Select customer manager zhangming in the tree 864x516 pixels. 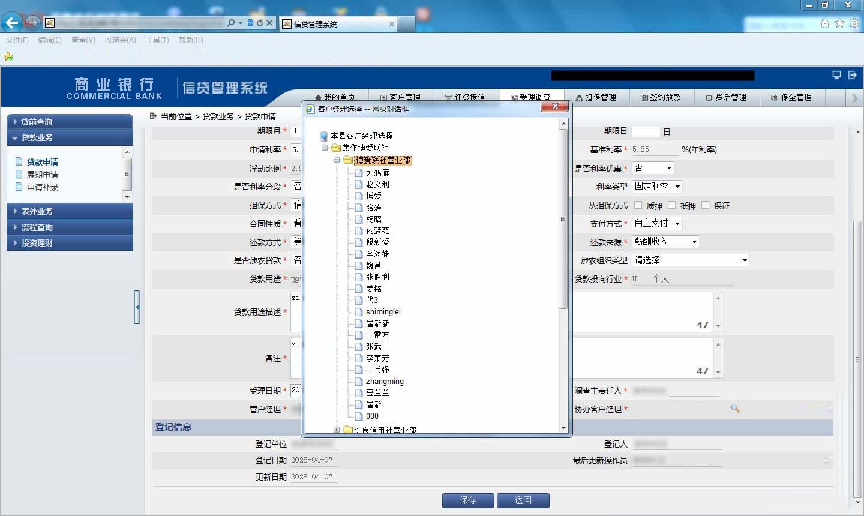coord(385,382)
